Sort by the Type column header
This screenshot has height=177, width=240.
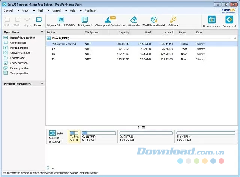pyautogui.click(x=216, y=32)
